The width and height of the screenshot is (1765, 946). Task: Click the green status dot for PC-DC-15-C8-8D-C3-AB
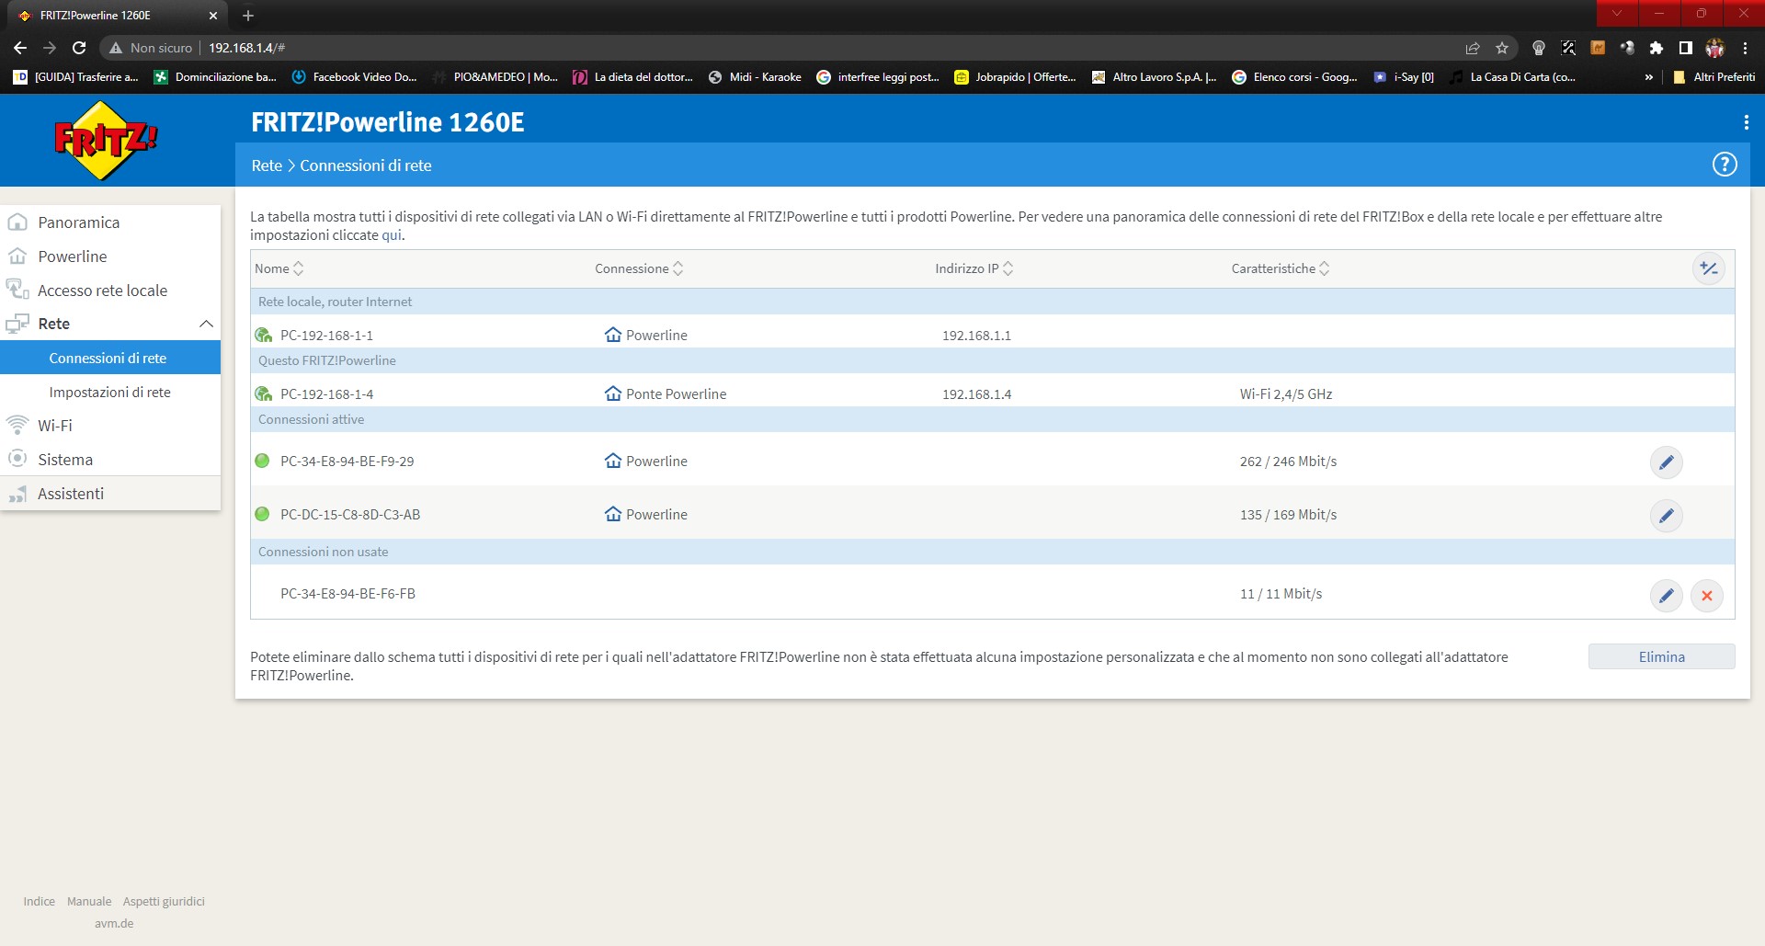click(x=262, y=514)
